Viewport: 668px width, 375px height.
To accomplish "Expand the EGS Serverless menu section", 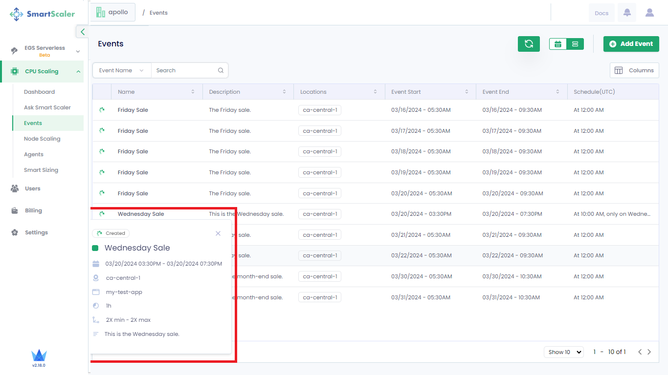I will [78, 51].
